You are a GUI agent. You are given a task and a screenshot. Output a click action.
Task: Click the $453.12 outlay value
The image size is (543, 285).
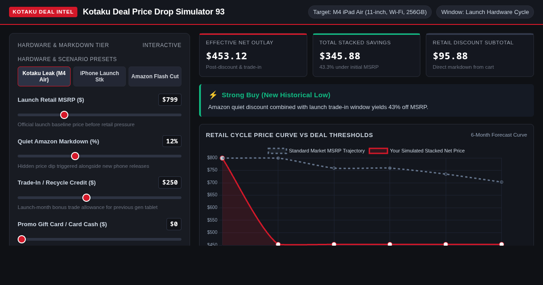point(227,56)
